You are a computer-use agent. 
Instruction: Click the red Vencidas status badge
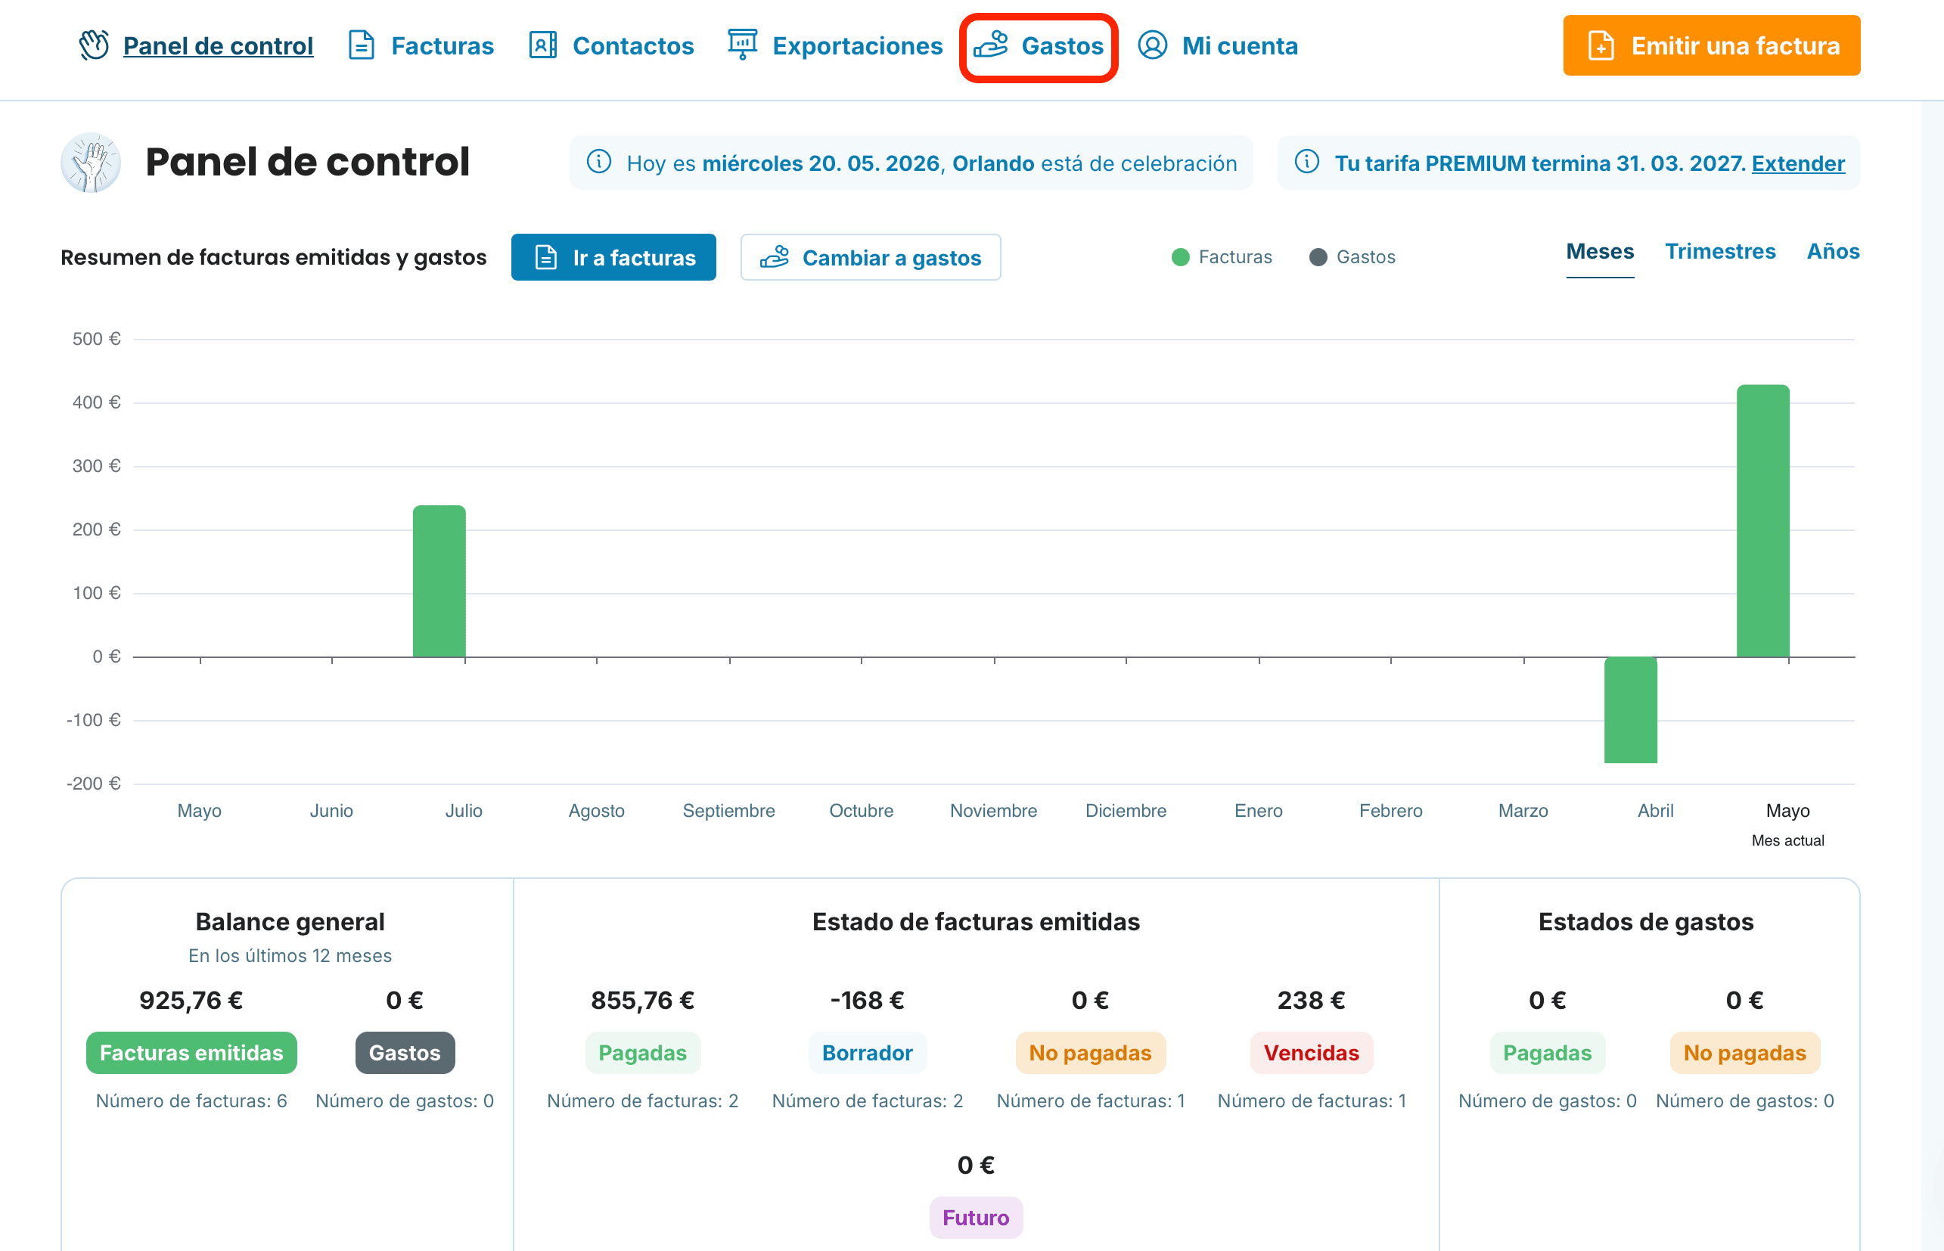[x=1311, y=1052]
